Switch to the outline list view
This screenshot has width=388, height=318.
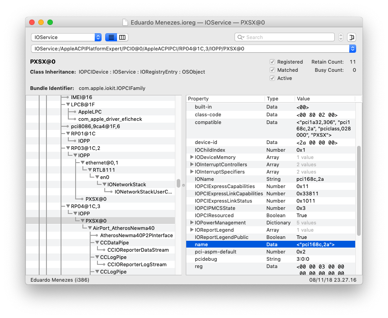[111, 37]
